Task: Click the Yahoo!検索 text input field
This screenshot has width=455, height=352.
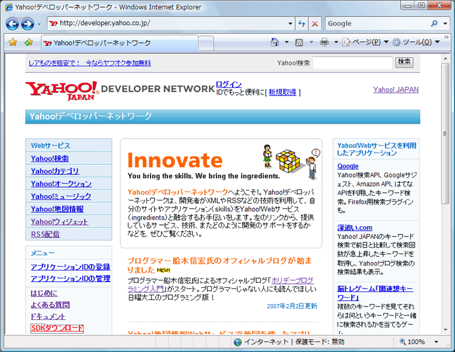Action: click(x=352, y=62)
